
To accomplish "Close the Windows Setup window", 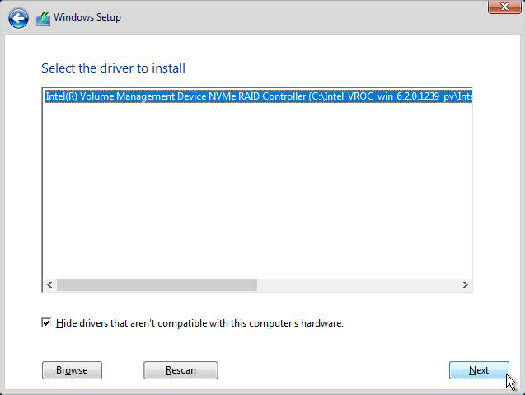I will coord(499,7).
